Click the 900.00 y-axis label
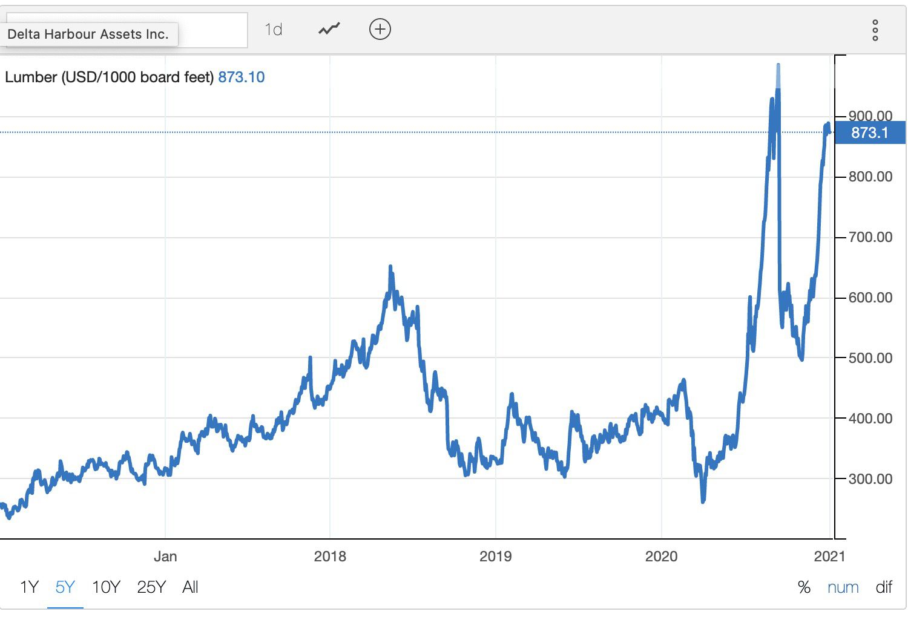The height and width of the screenshot is (617, 908). pyautogui.click(x=870, y=116)
